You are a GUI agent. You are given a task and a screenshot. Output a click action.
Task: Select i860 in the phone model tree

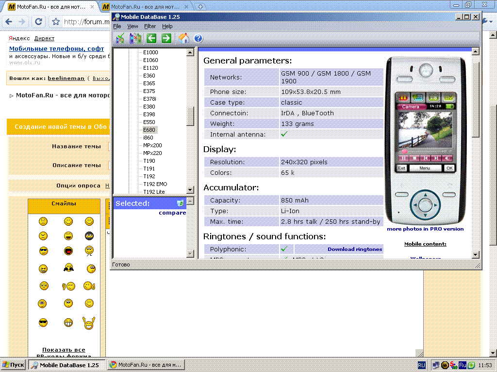(x=148, y=138)
